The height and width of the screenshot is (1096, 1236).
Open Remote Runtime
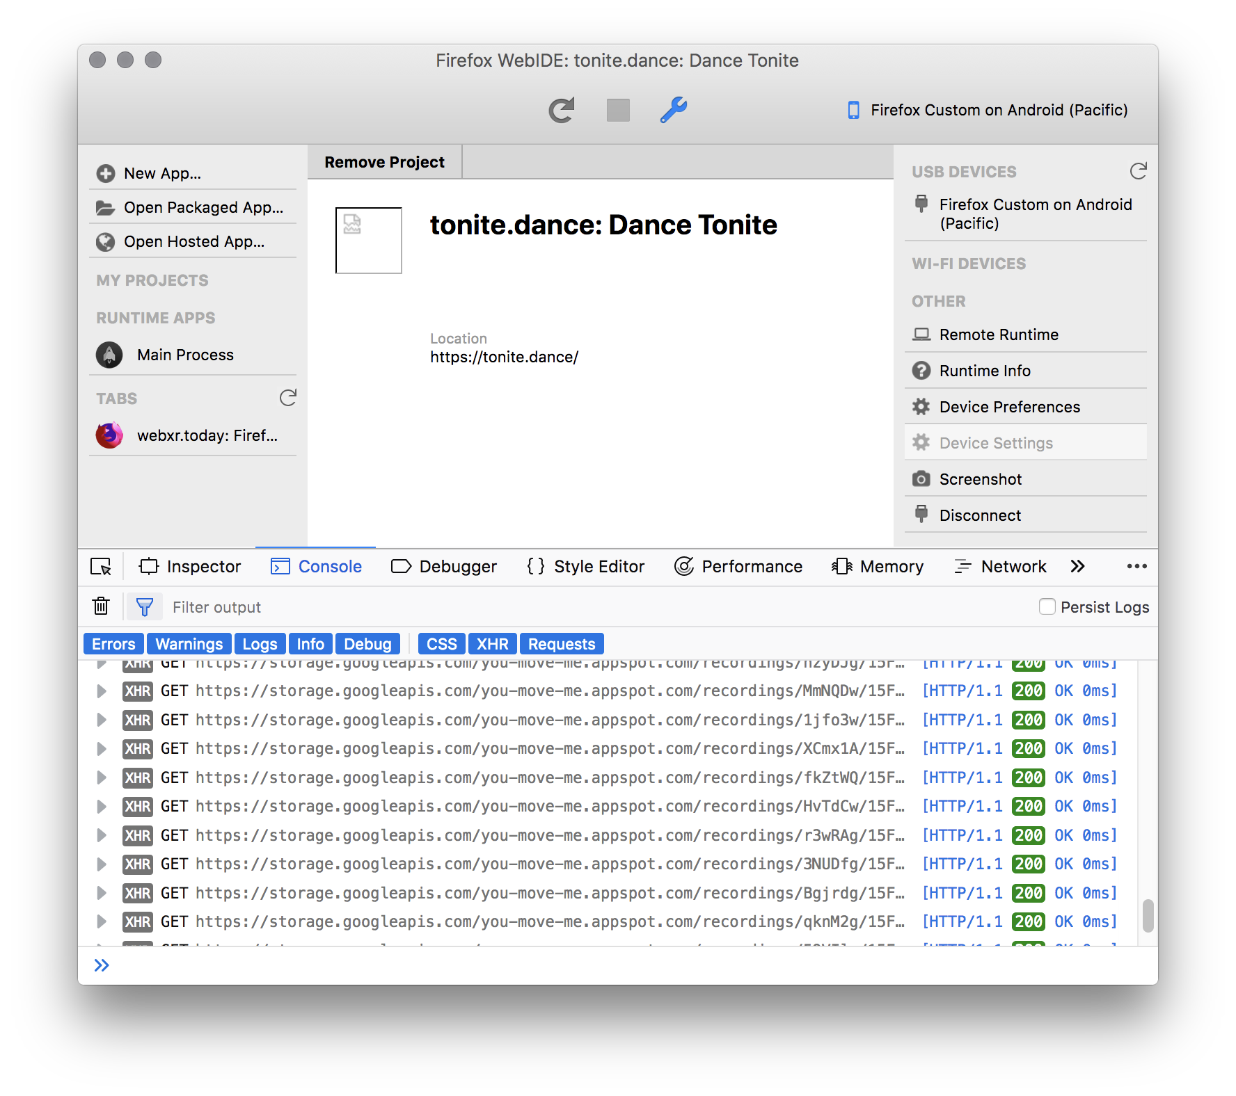1026,335
